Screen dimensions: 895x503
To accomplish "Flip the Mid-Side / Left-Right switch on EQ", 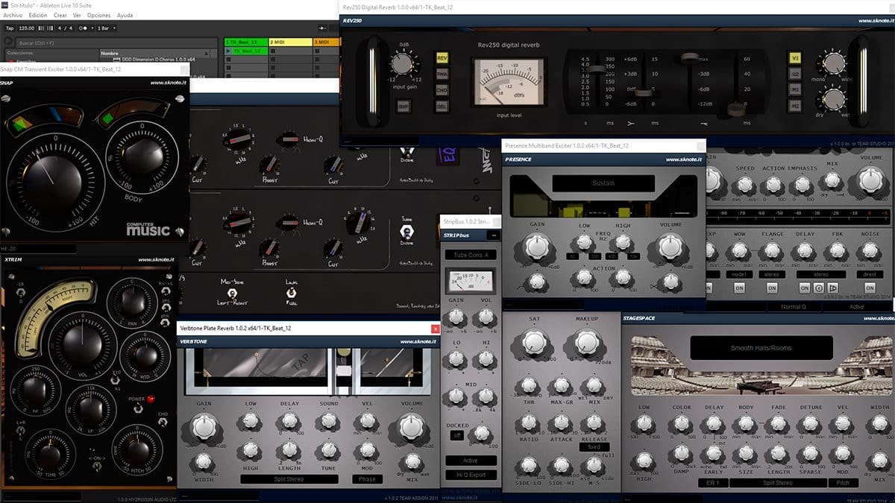I will pos(231,292).
